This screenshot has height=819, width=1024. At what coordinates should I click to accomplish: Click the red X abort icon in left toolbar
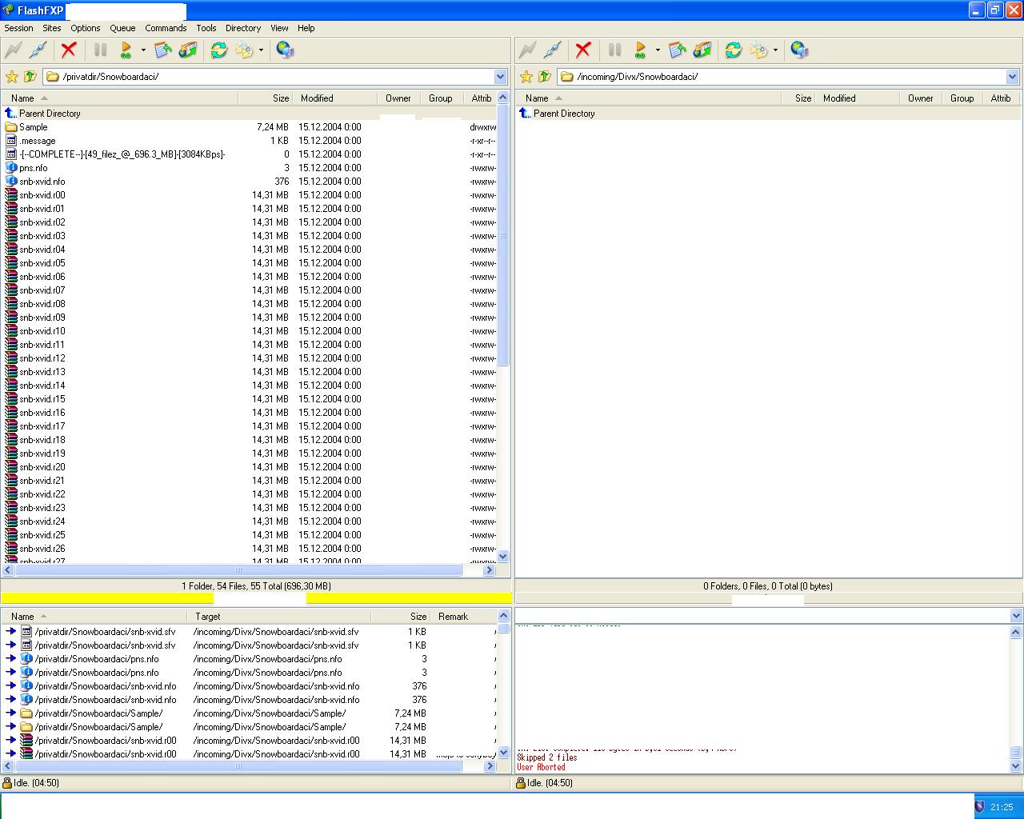pos(69,50)
